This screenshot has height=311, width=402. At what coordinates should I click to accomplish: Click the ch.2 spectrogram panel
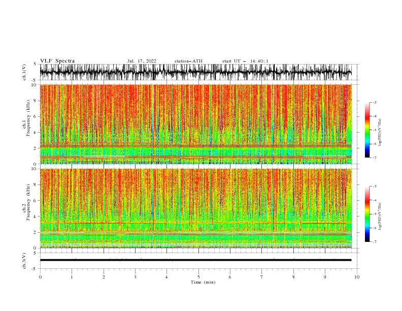coord(195,208)
